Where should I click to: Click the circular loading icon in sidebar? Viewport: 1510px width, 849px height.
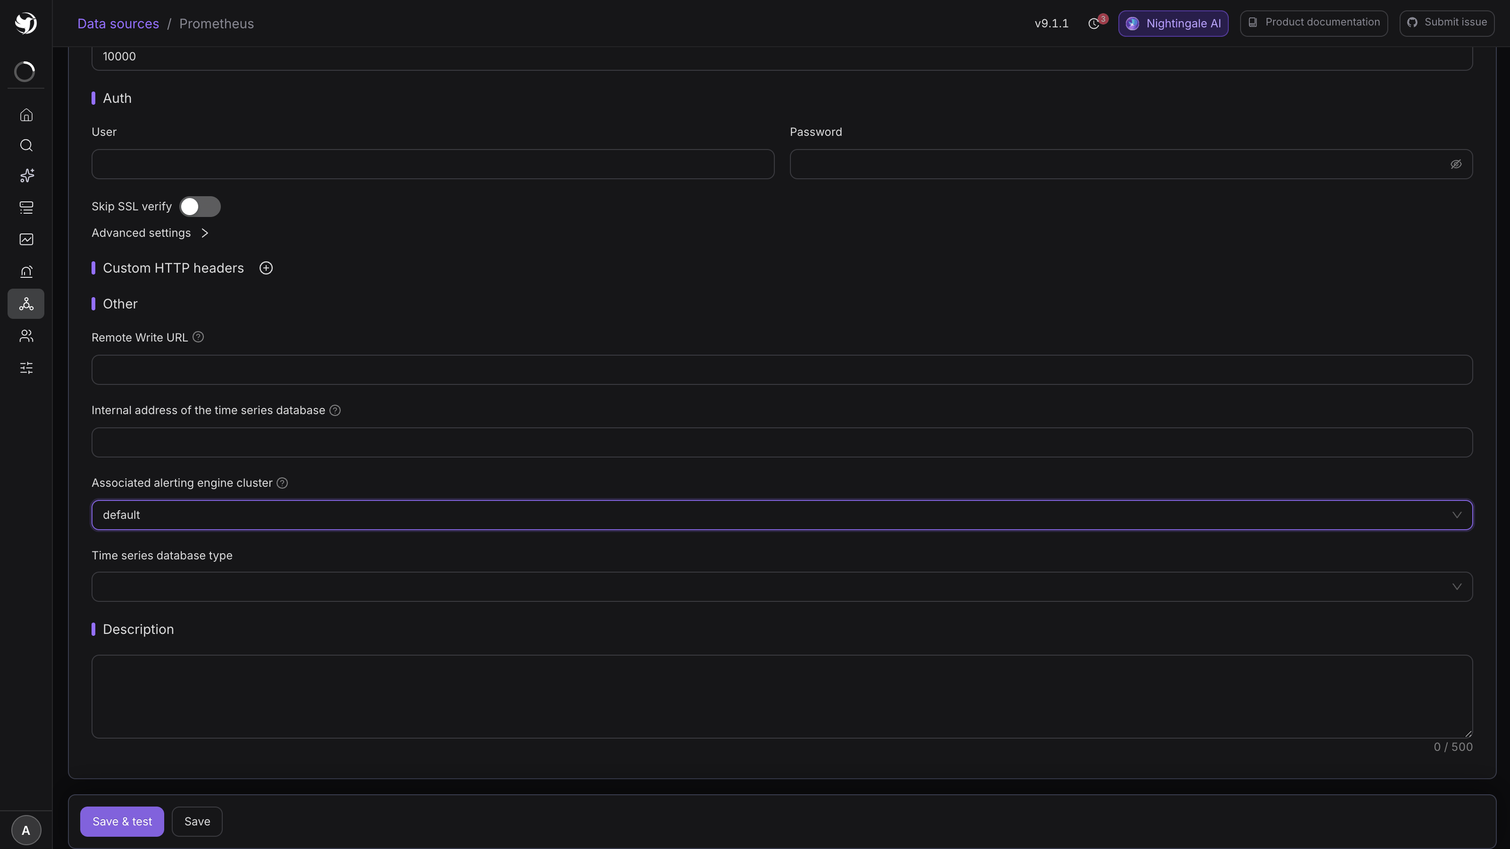tap(25, 72)
